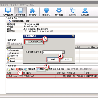
Task: Select D:(program) disk row
Action: coord(13,53)
